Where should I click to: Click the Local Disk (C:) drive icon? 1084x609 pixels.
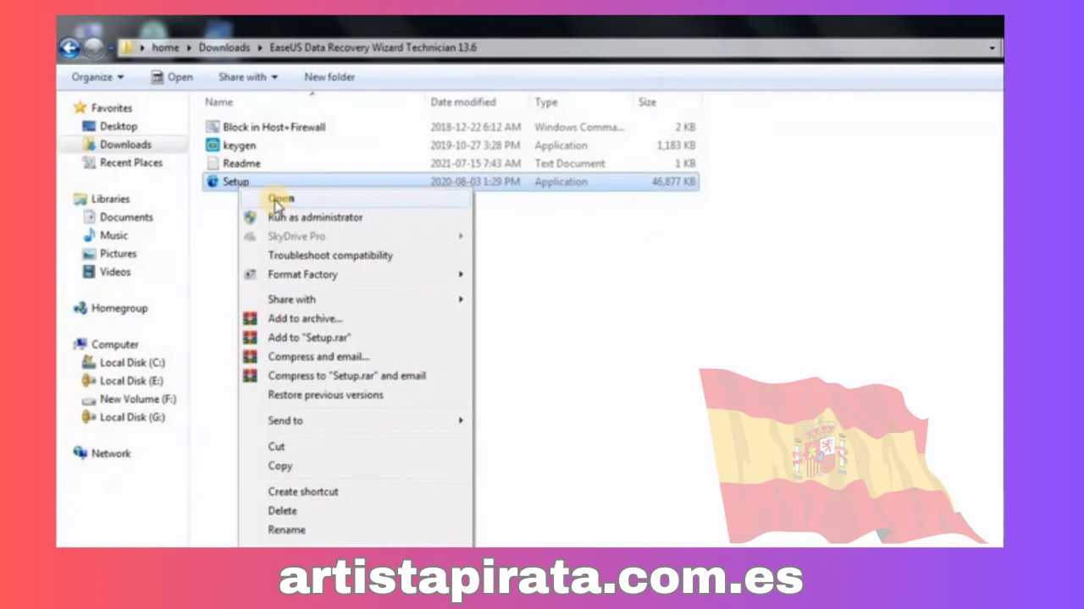coord(89,363)
